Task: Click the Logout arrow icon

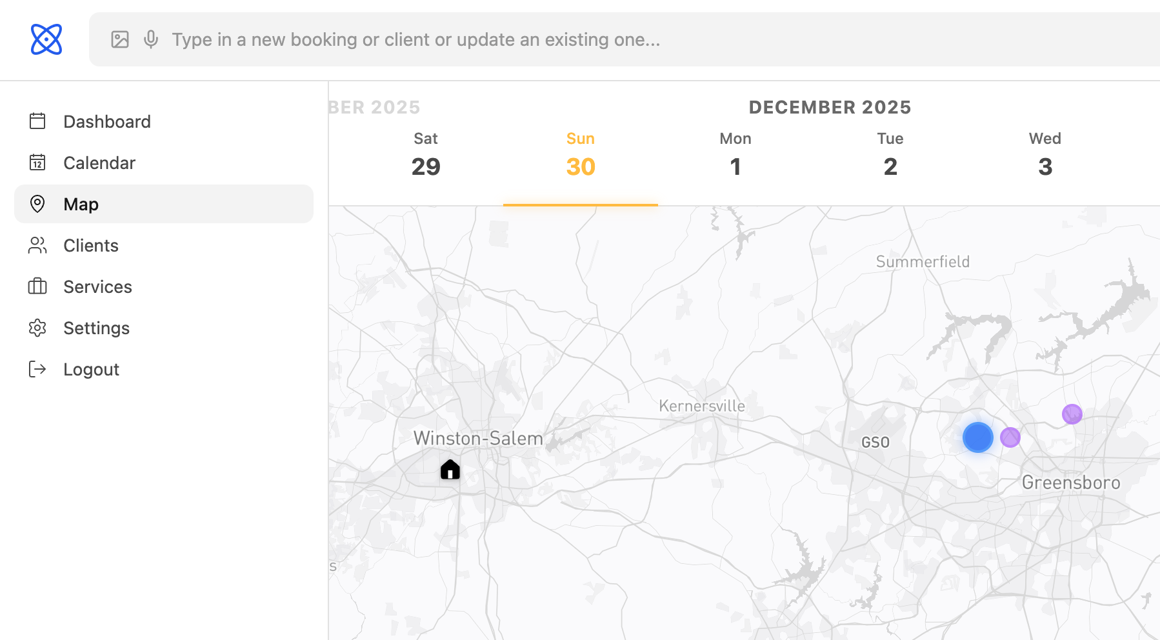Action: (x=37, y=369)
